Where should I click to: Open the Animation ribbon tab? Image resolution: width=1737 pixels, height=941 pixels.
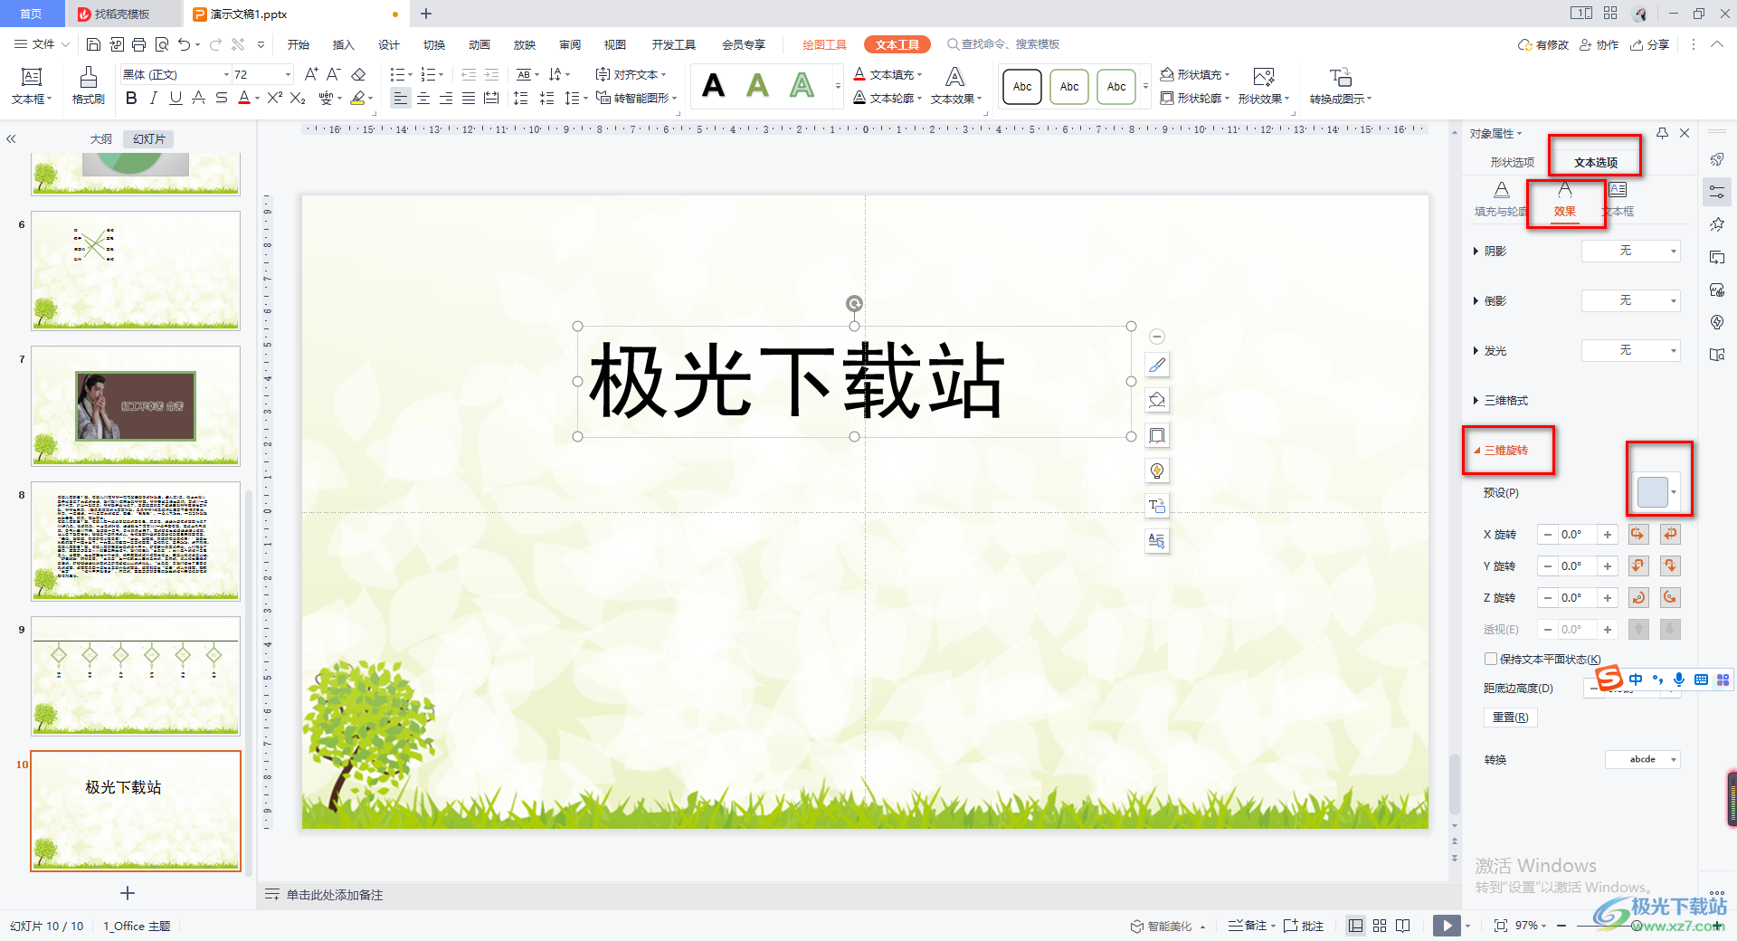click(479, 44)
